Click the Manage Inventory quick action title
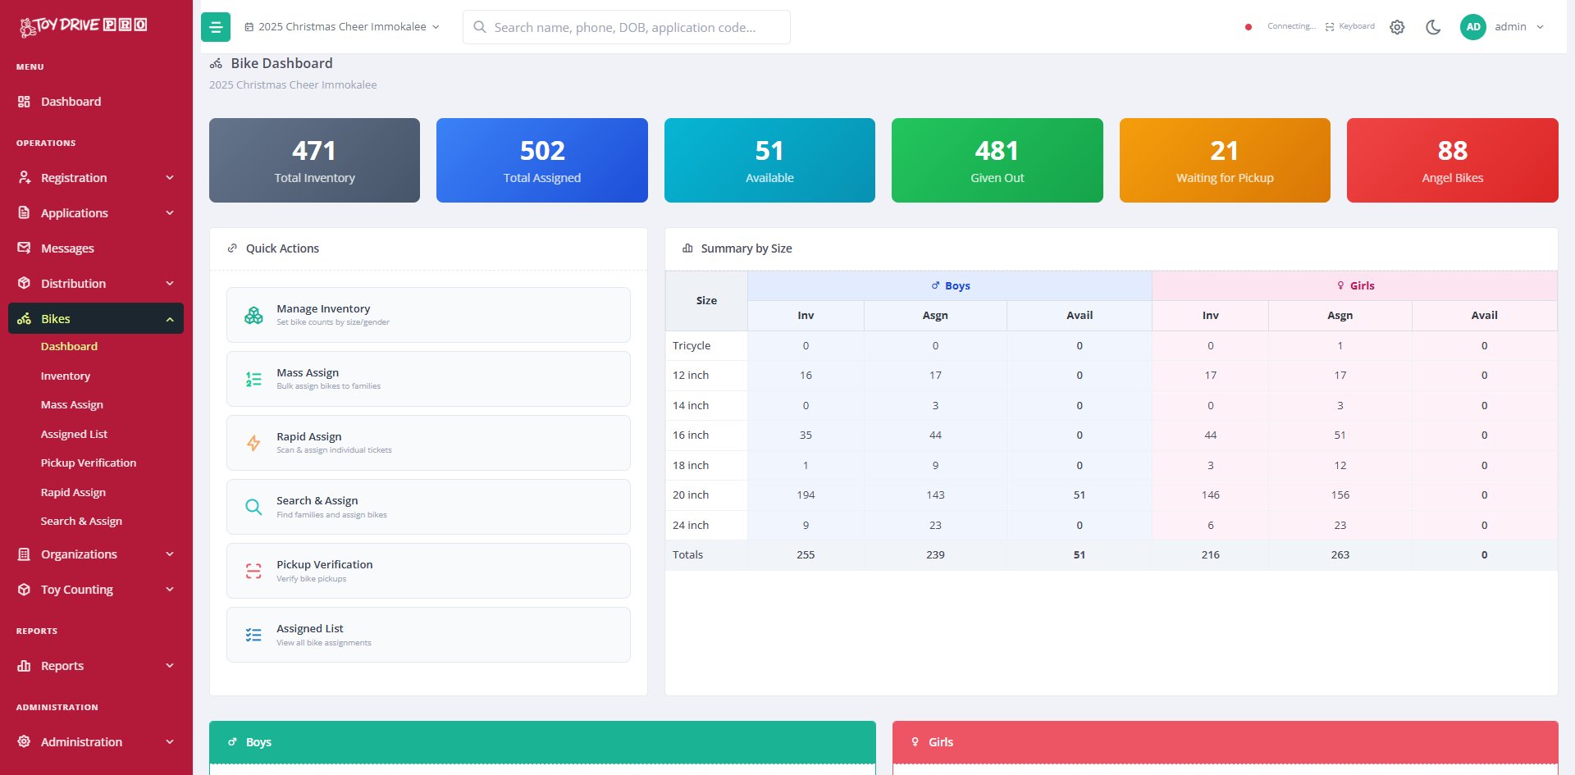1575x775 pixels. coord(323,309)
